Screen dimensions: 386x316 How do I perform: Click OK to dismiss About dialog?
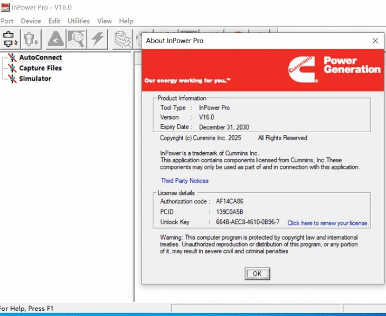[257, 274]
